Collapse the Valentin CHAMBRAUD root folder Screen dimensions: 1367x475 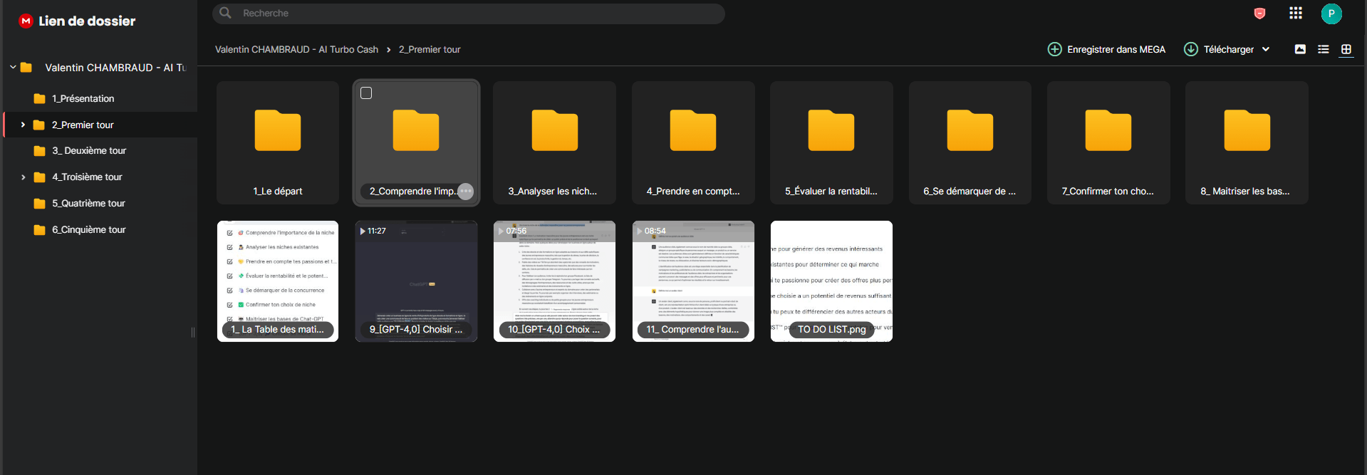point(13,68)
